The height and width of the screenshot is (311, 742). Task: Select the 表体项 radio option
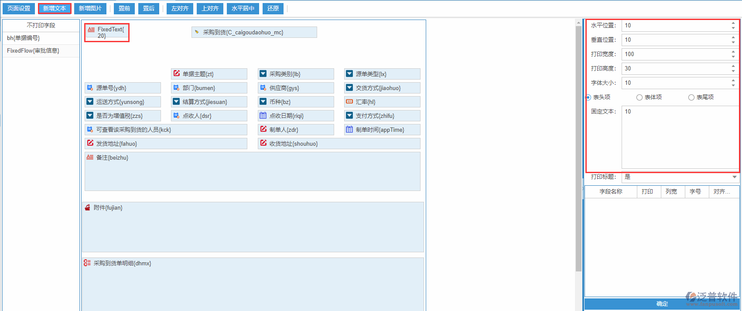click(639, 97)
